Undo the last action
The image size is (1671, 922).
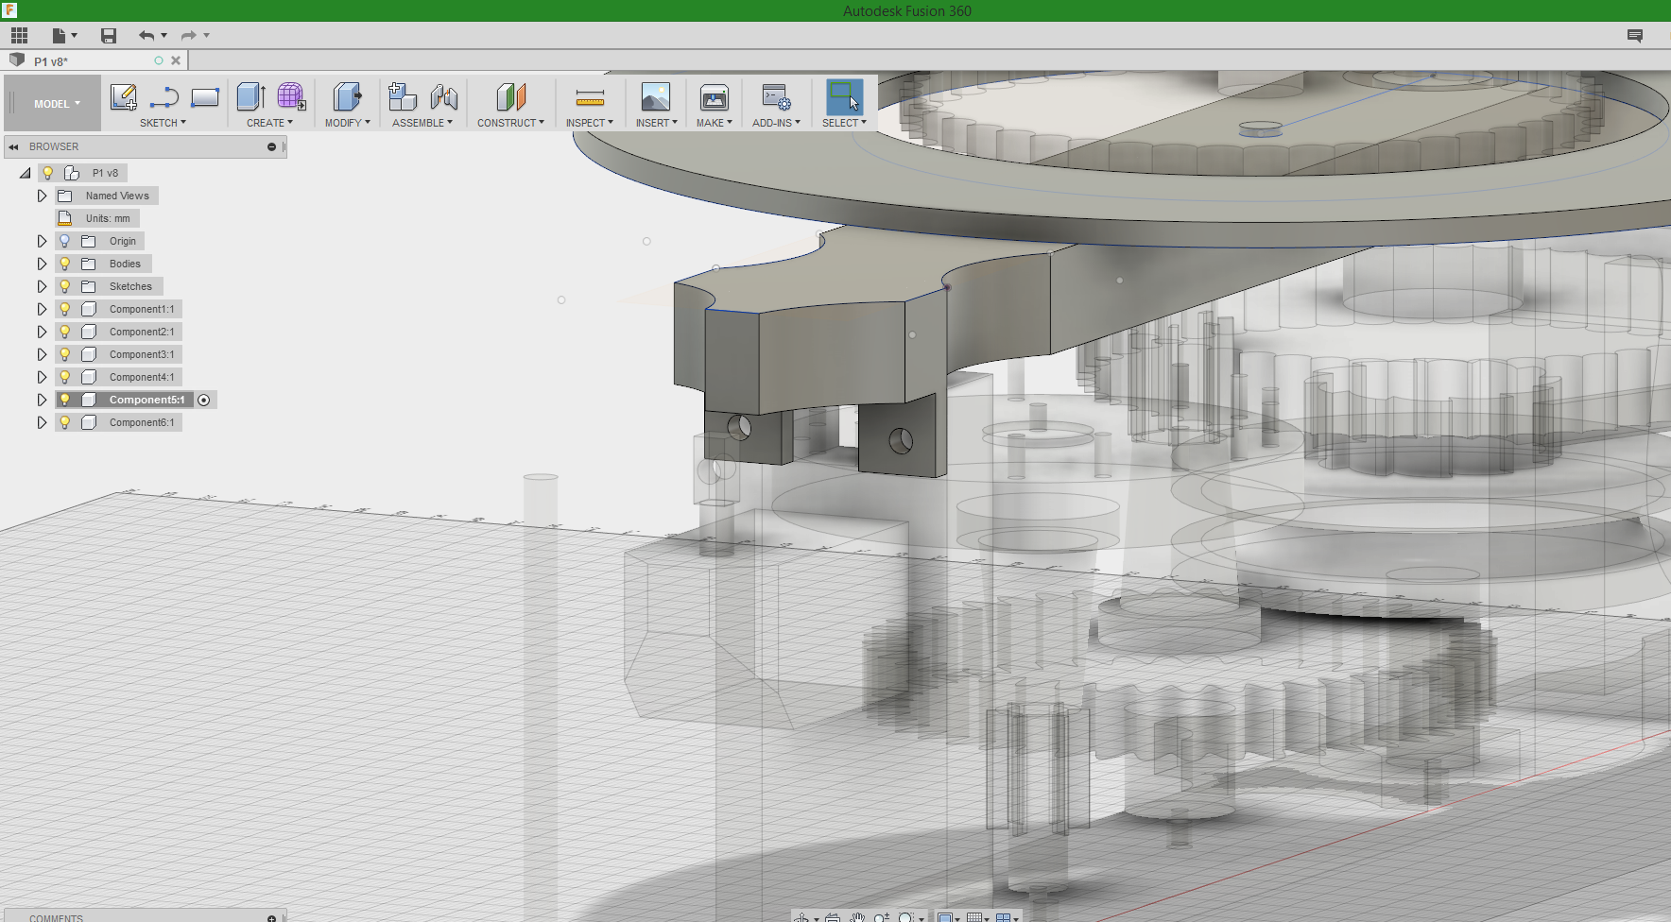pyautogui.click(x=146, y=36)
